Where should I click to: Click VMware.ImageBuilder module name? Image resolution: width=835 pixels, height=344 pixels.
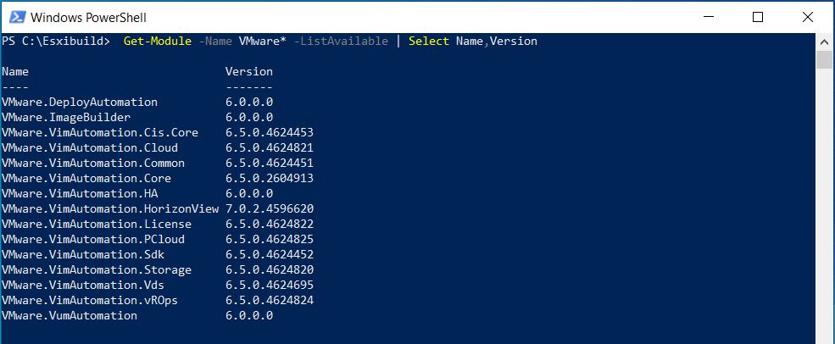click(66, 117)
